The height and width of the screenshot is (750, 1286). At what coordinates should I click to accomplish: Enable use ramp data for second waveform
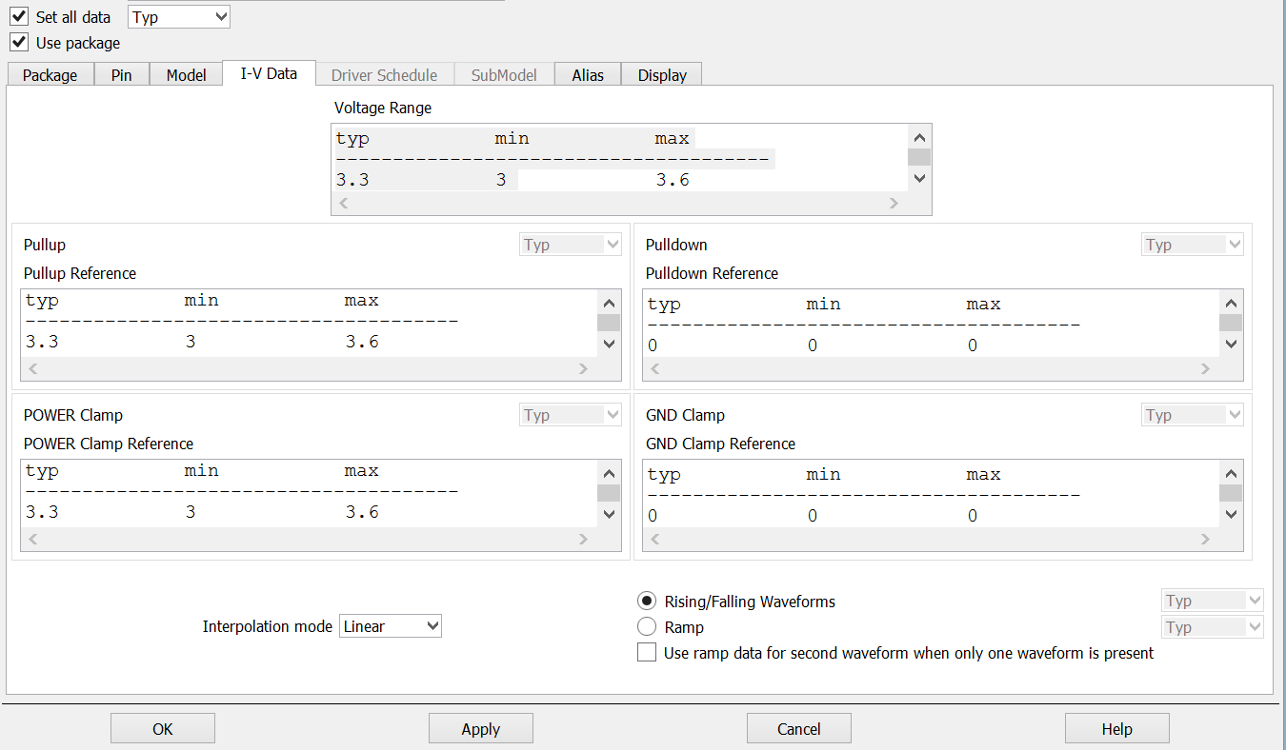[x=647, y=653]
